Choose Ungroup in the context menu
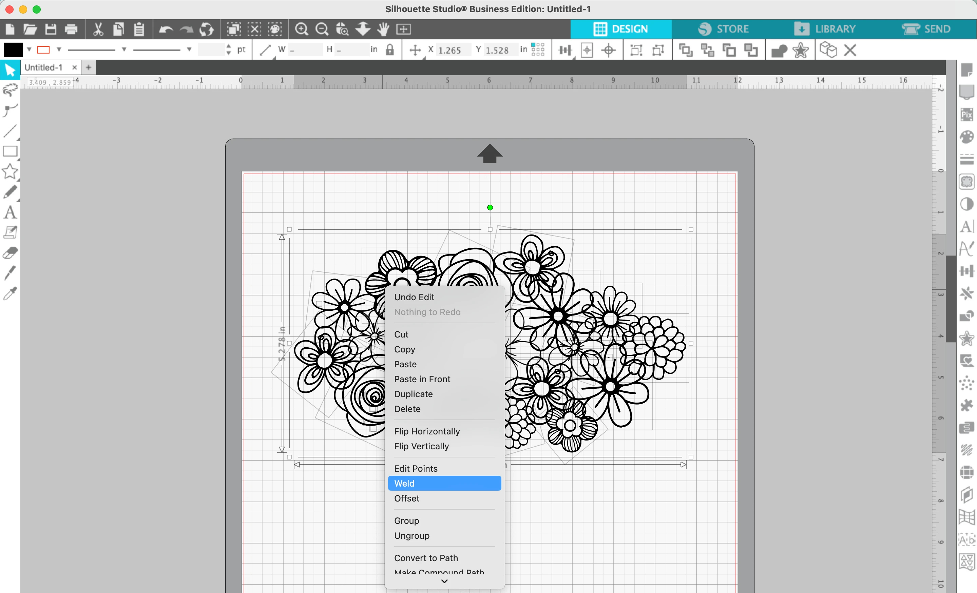This screenshot has height=593, width=977. (444, 535)
